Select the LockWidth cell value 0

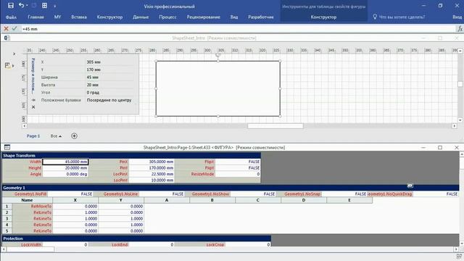click(65, 245)
